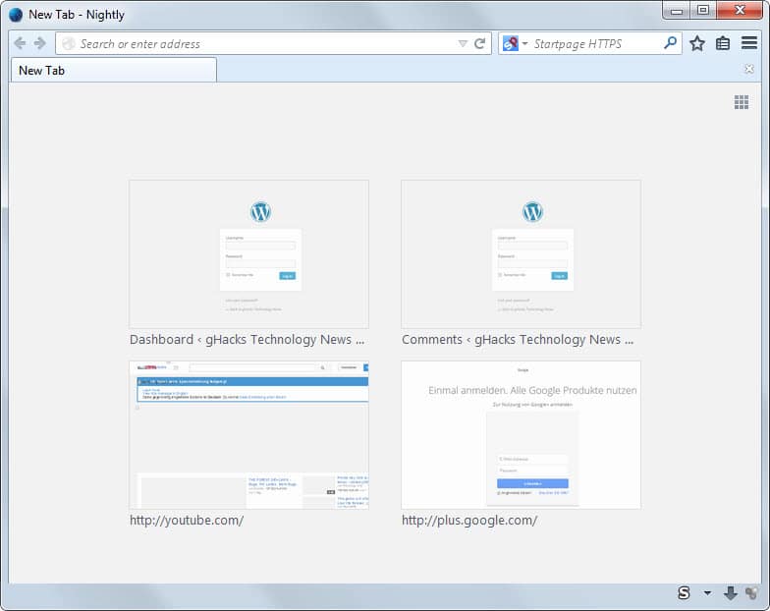This screenshot has width=770, height=611.
Task: Close the tab using the tab-bar X
Action: pos(748,69)
